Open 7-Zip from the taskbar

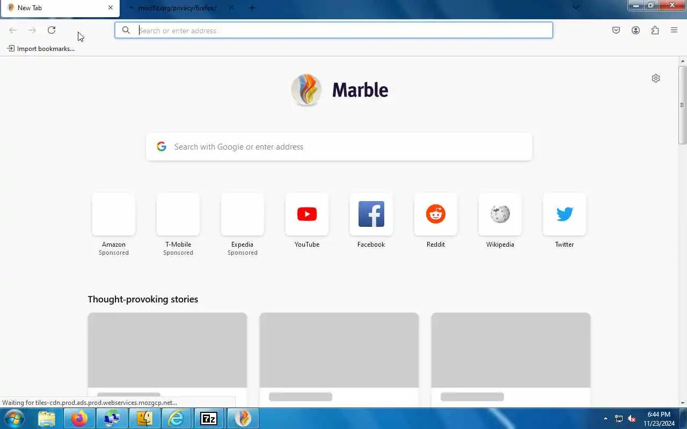209,418
